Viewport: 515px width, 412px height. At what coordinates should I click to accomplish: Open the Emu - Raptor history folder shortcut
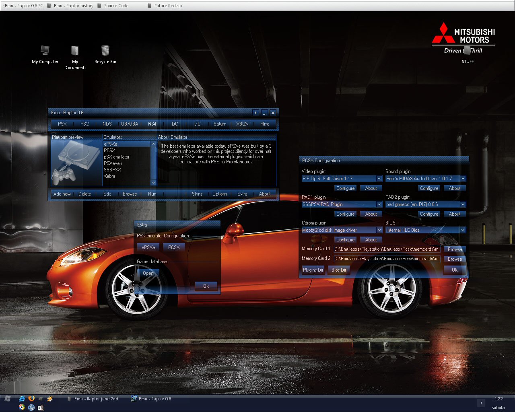coord(70,6)
